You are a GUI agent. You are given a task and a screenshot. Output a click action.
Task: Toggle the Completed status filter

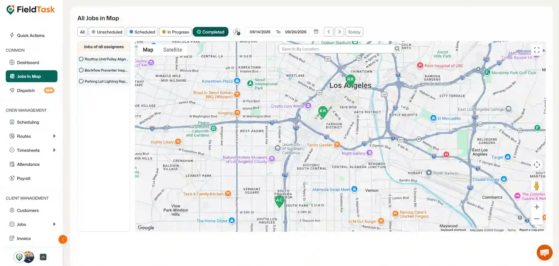(x=210, y=32)
